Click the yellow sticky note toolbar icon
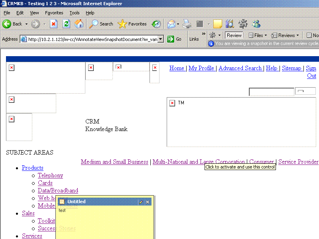This screenshot has height=239, width=319. [217, 24]
